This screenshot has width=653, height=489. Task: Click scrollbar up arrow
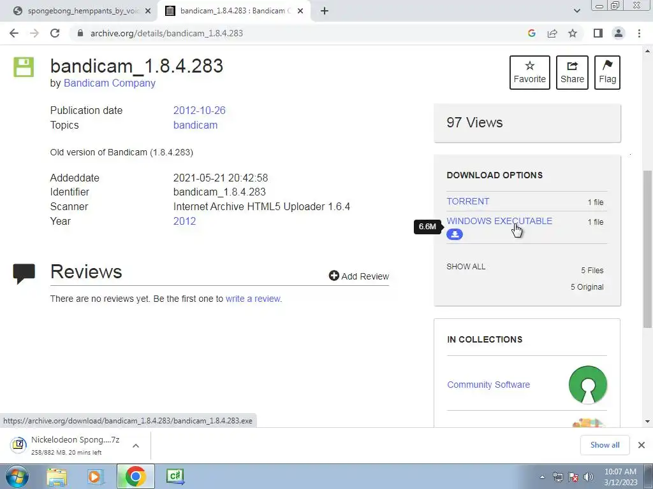click(x=647, y=52)
